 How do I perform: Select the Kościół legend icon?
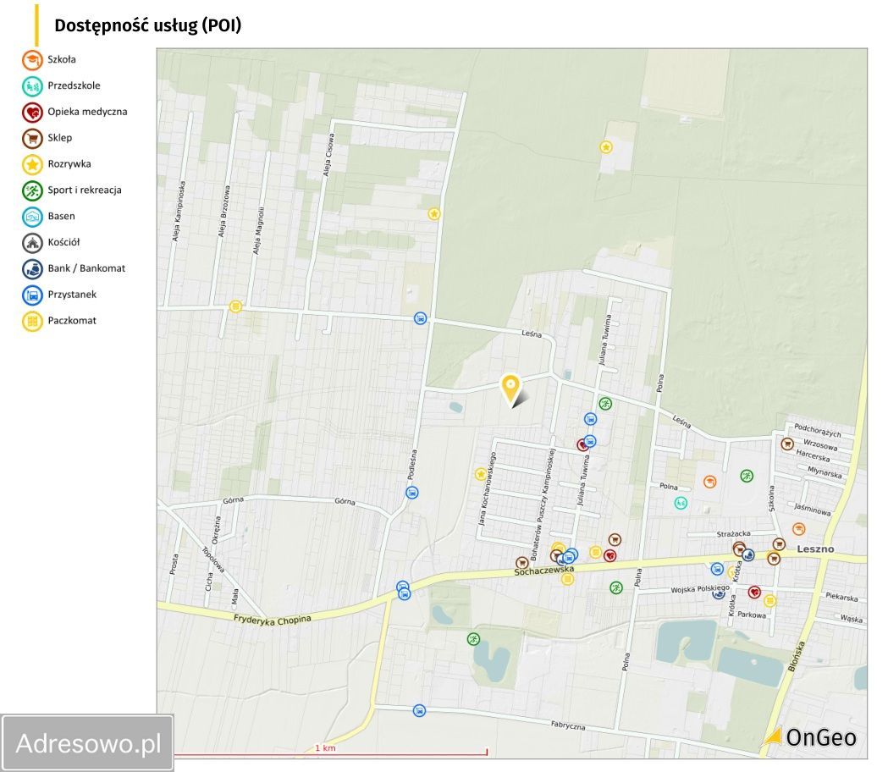[x=32, y=243]
